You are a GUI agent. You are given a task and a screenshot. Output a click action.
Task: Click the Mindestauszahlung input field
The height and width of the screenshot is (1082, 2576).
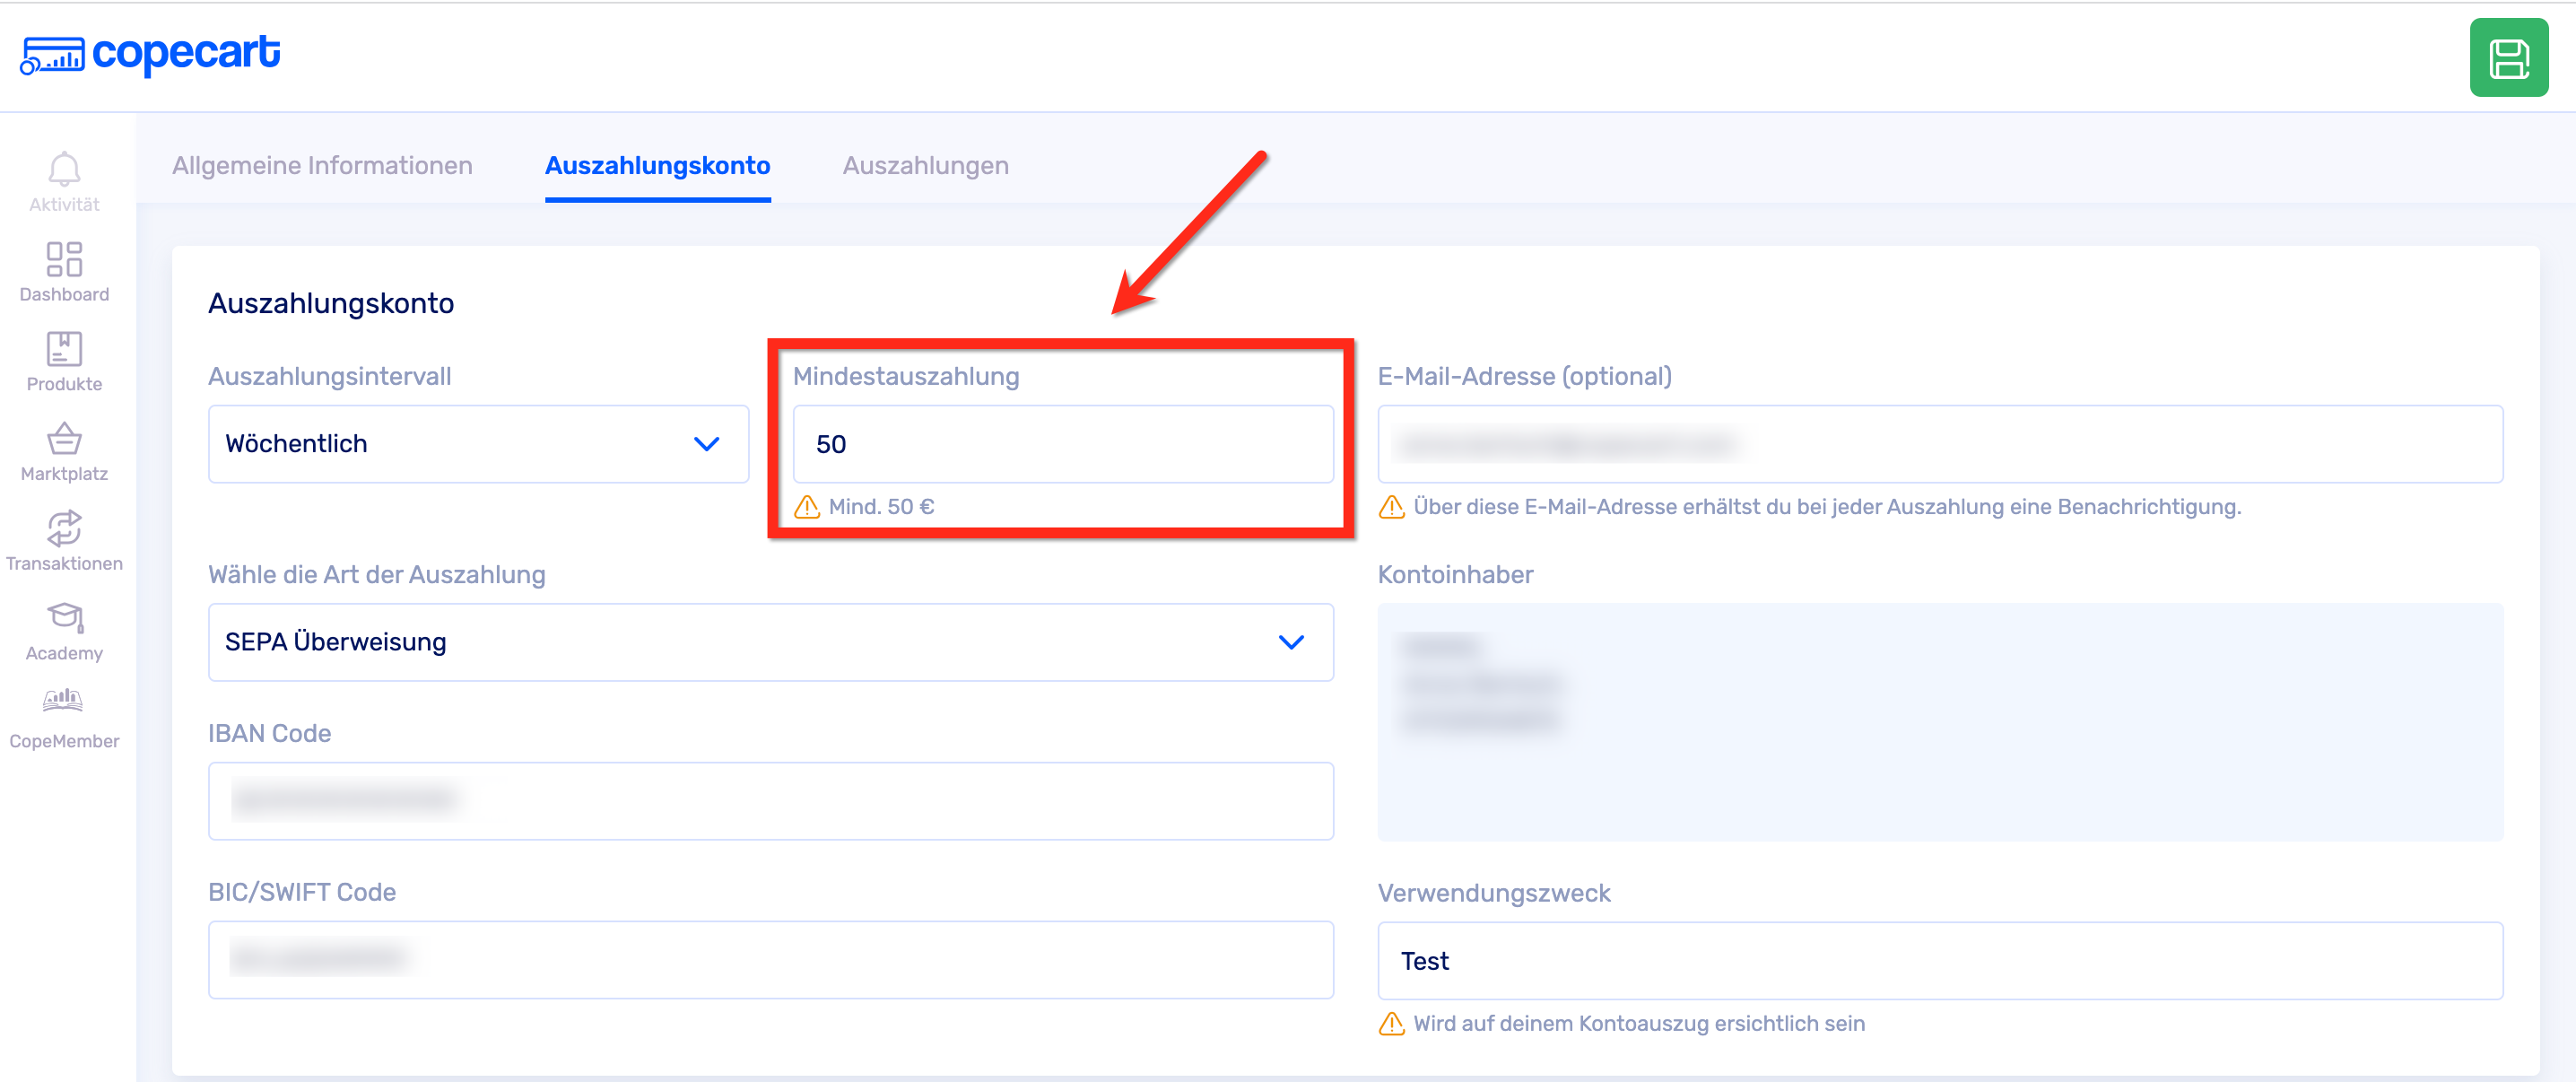click(1062, 444)
